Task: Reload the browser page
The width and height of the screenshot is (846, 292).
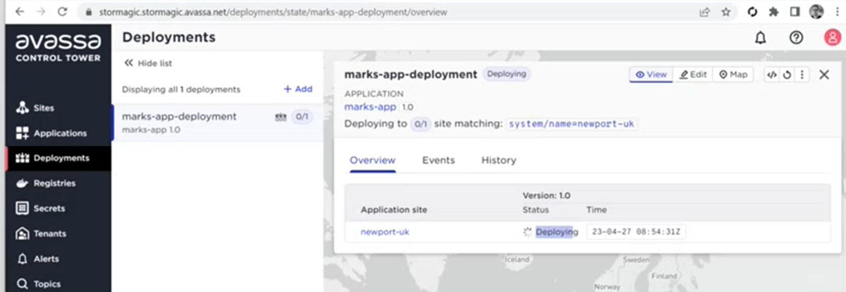Action: tap(62, 12)
